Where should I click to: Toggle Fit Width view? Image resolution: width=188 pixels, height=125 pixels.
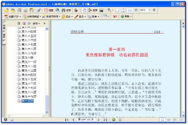click(130, 10)
